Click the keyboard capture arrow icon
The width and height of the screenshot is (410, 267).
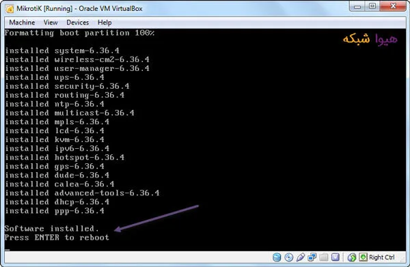click(363, 257)
